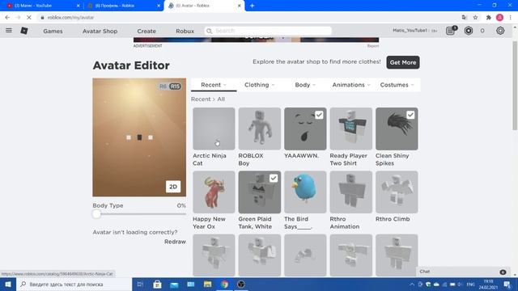This screenshot has width=518, height=291.
Task: Open the Google Translate page icon
Action: [464, 18]
